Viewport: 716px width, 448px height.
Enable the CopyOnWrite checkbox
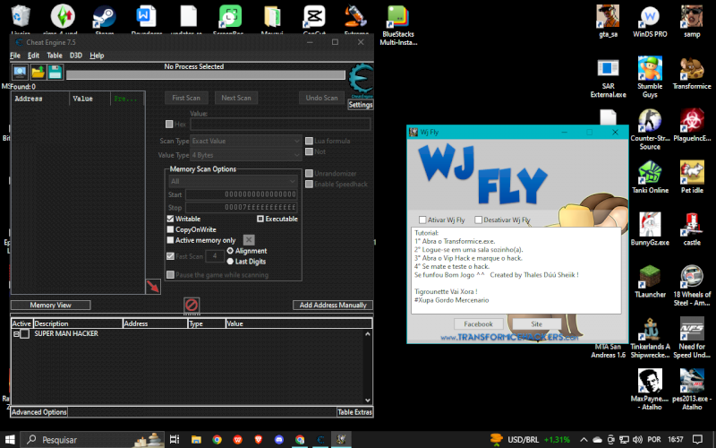(170, 229)
